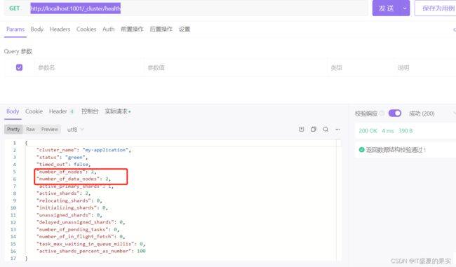Open the post-operation (后置操作) tab

tap(161, 29)
